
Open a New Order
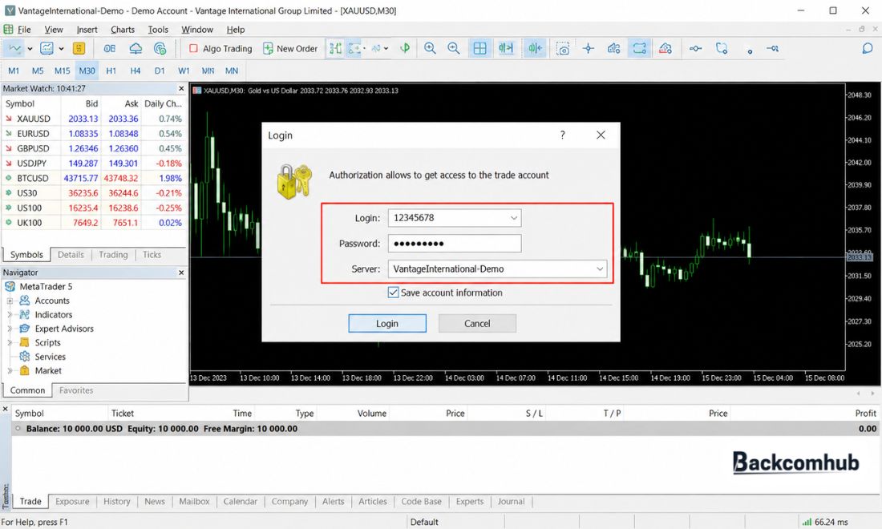(290, 49)
